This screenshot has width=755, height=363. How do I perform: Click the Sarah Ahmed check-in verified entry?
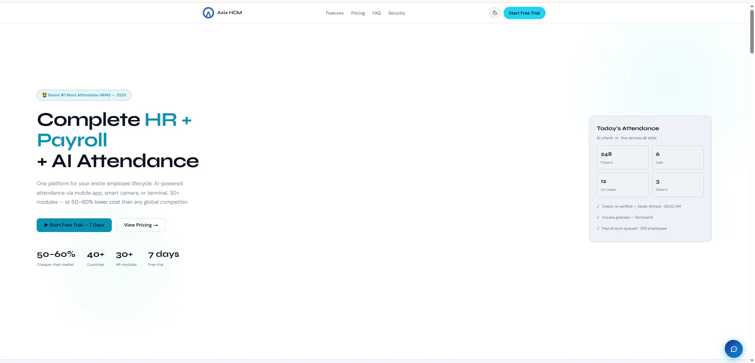point(638,206)
